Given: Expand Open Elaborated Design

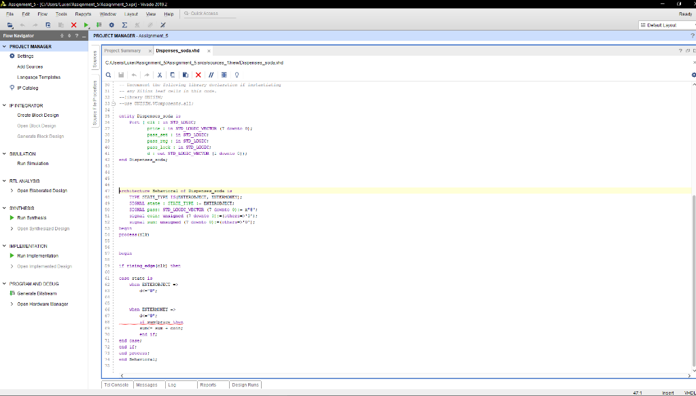Looking at the screenshot, I should [x=12, y=191].
